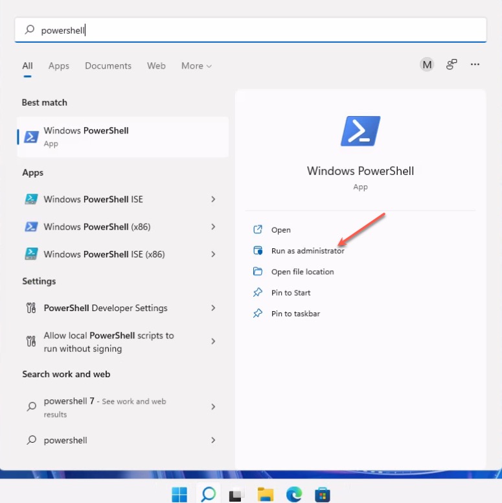The width and height of the screenshot is (502, 503).
Task: Open Microsoft Store from the taskbar
Action: click(x=323, y=495)
